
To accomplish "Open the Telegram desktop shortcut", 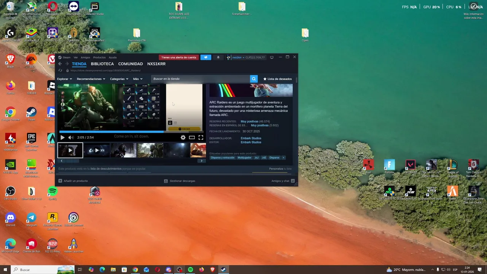I will (32, 220).
